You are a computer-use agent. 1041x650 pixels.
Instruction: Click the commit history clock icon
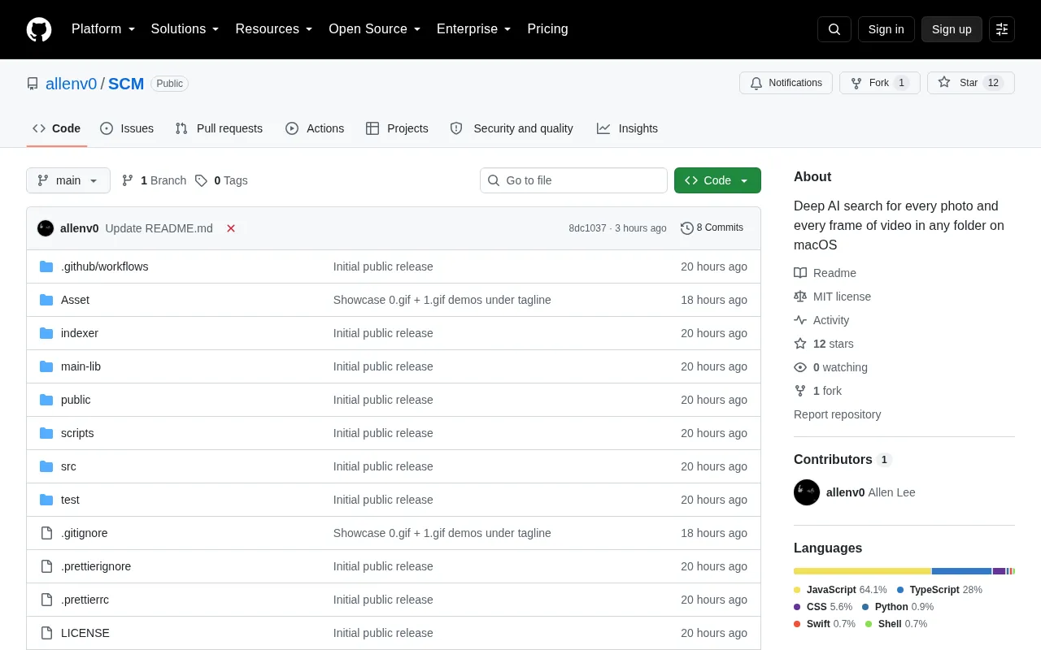click(687, 228)
